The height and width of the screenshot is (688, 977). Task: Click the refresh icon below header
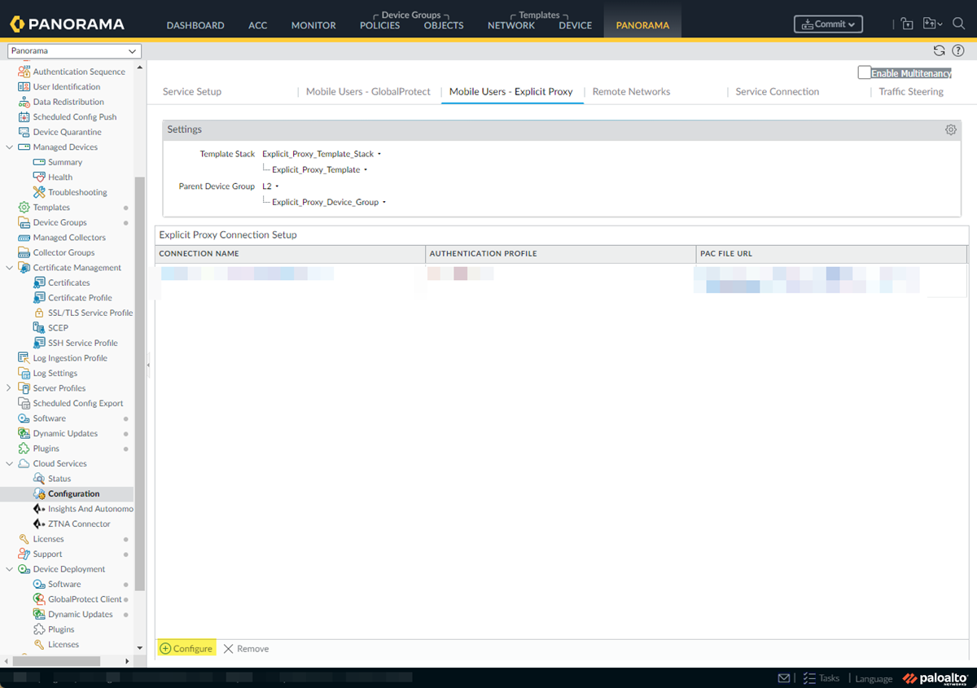point(939,50)
